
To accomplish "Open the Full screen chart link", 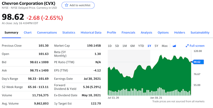I will (x=195, y=46).
